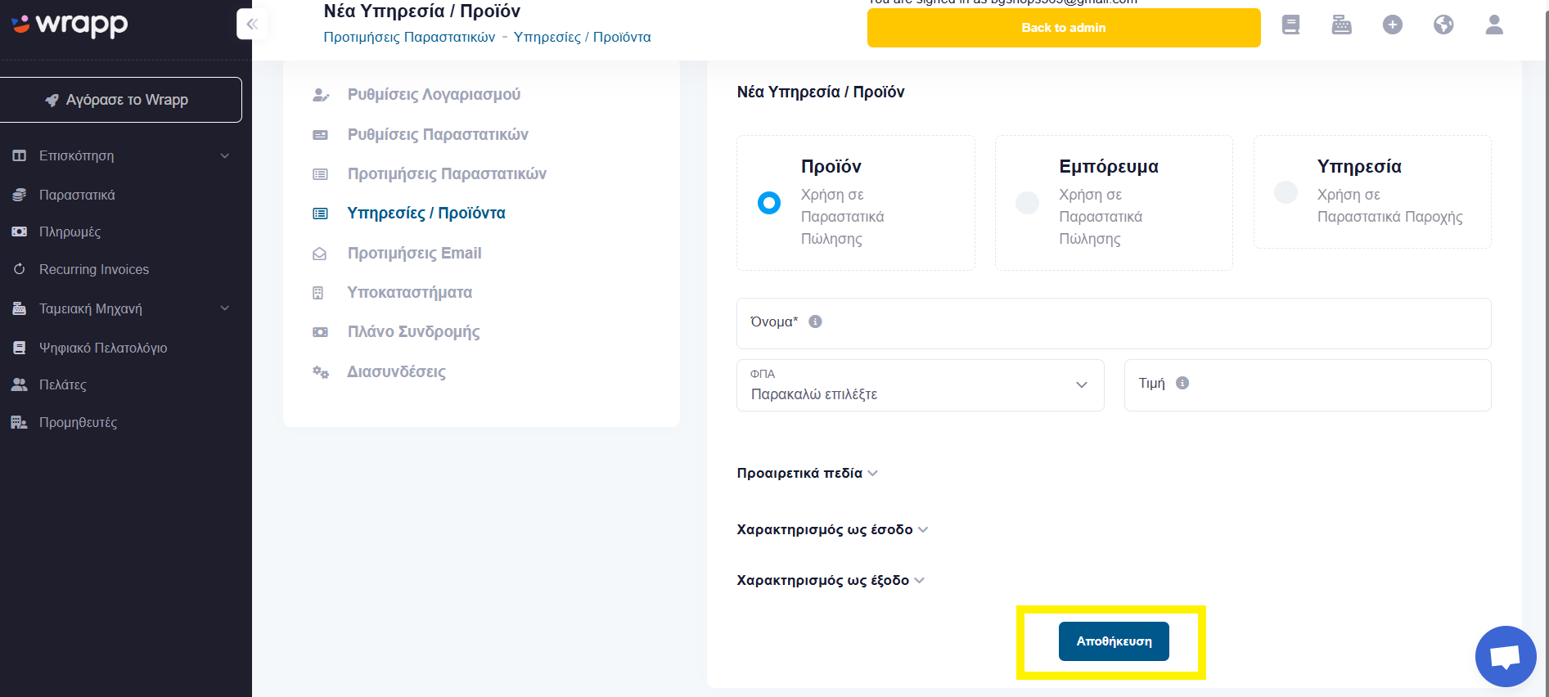The height and width of the screenshot is (697, 1549).
Task: Open Υποκαταστήματα settings page
Action: coord(410,293)
